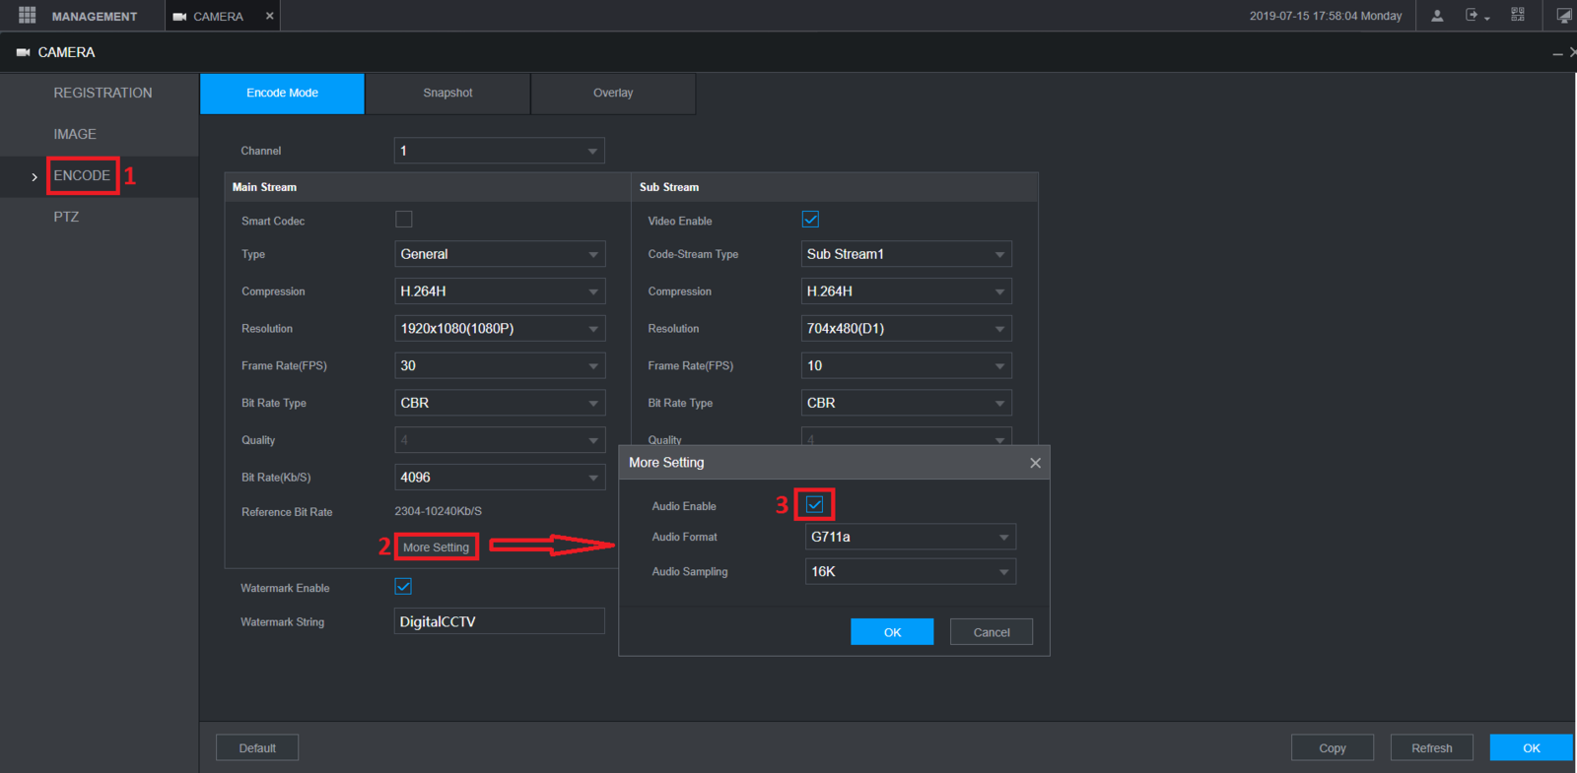Screen dimensions: 1577x773
Task: Click the Watermark String text field
Action: (x=499, y=621)
